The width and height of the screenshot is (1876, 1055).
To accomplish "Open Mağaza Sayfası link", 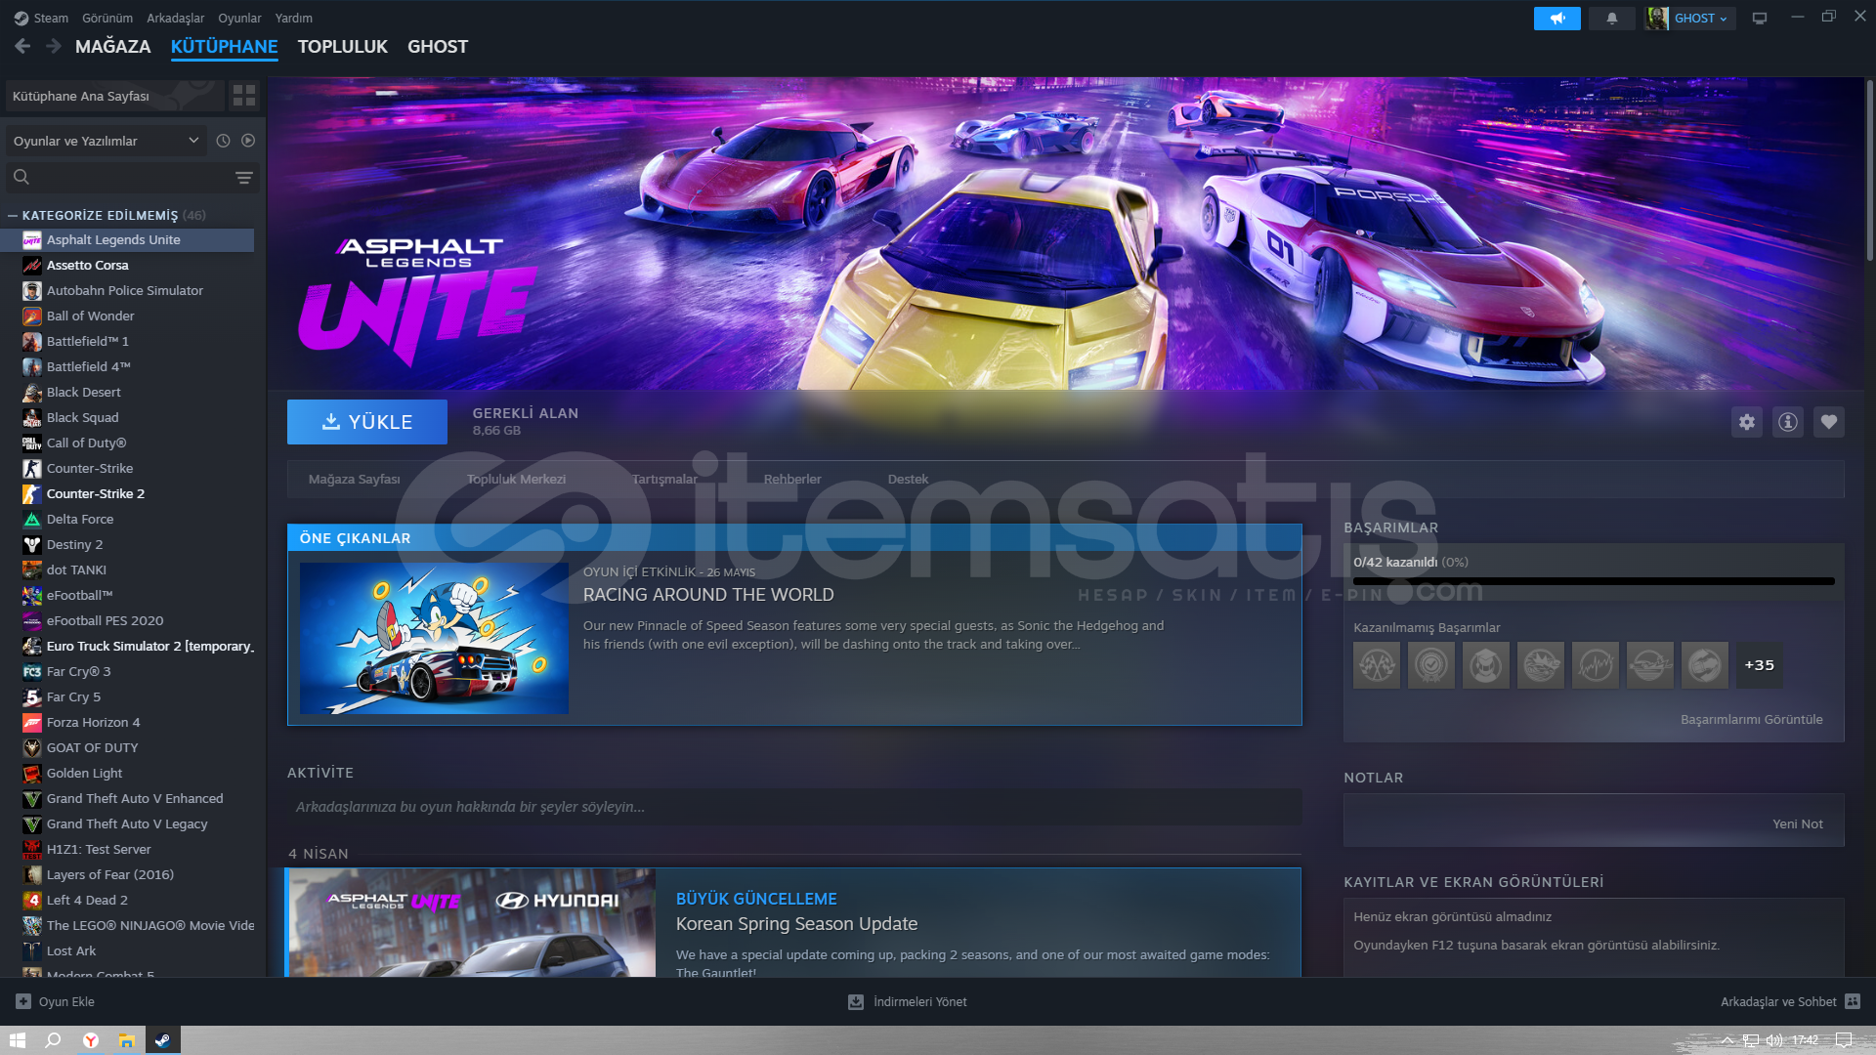I will [x=354, y=479].
